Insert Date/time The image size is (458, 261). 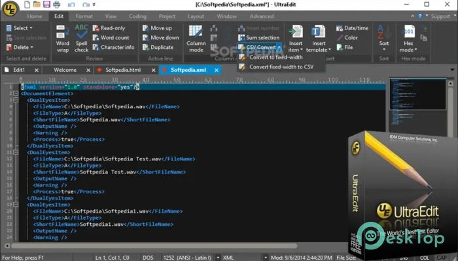(x=352, y=28)
